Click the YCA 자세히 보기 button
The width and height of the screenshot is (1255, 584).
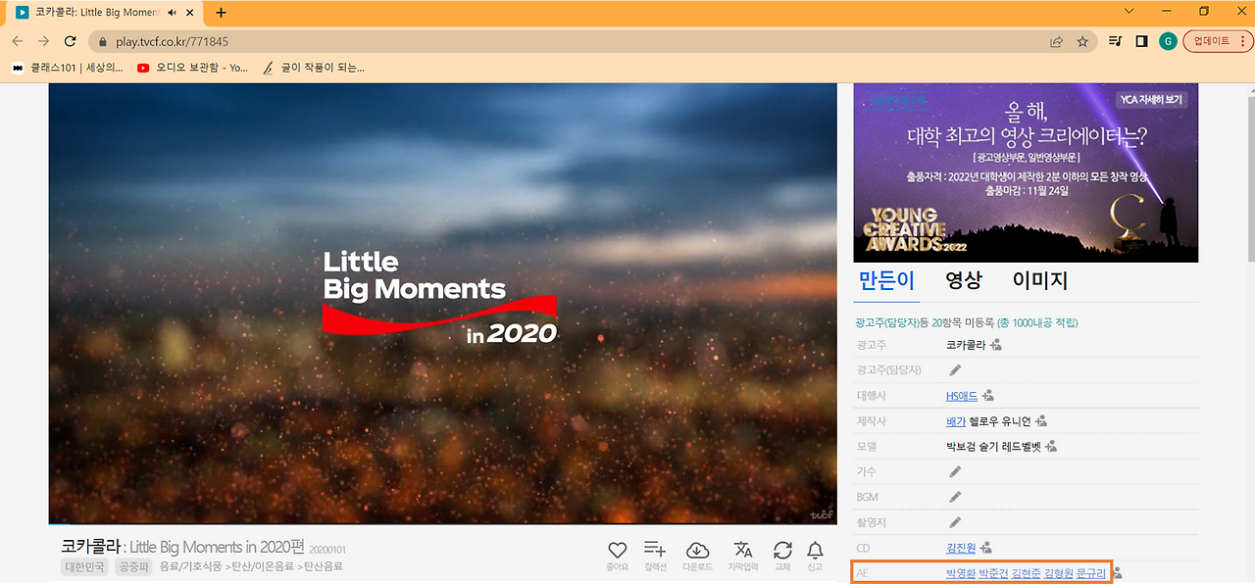click(1152, 100)
